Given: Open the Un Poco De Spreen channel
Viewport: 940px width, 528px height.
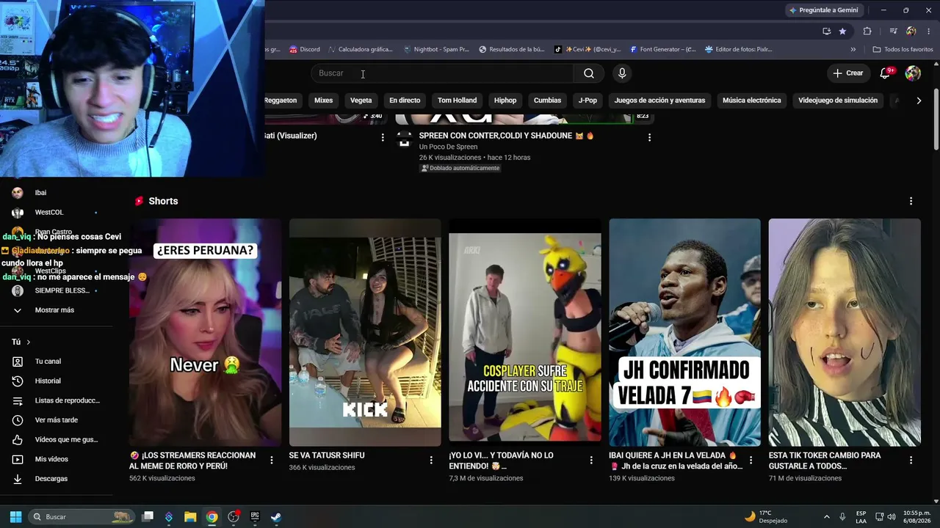Looking at the screenshot, I should (447, 147).
